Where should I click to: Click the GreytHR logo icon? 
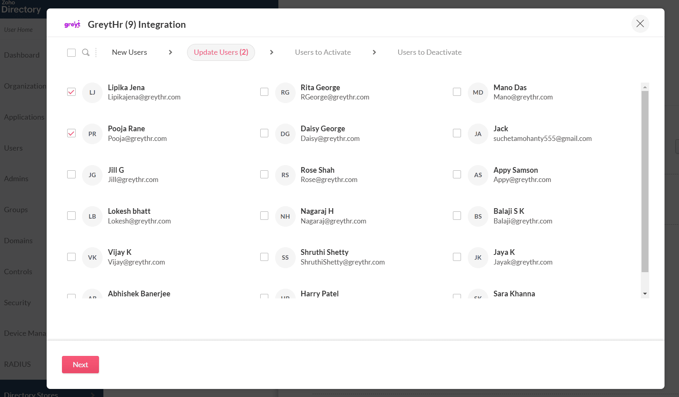[x=72, y=25]
